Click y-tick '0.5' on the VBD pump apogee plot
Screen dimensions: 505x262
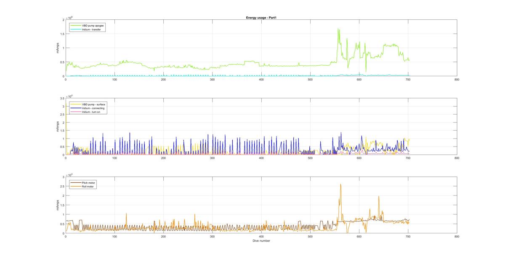click(x=62, y=62)
